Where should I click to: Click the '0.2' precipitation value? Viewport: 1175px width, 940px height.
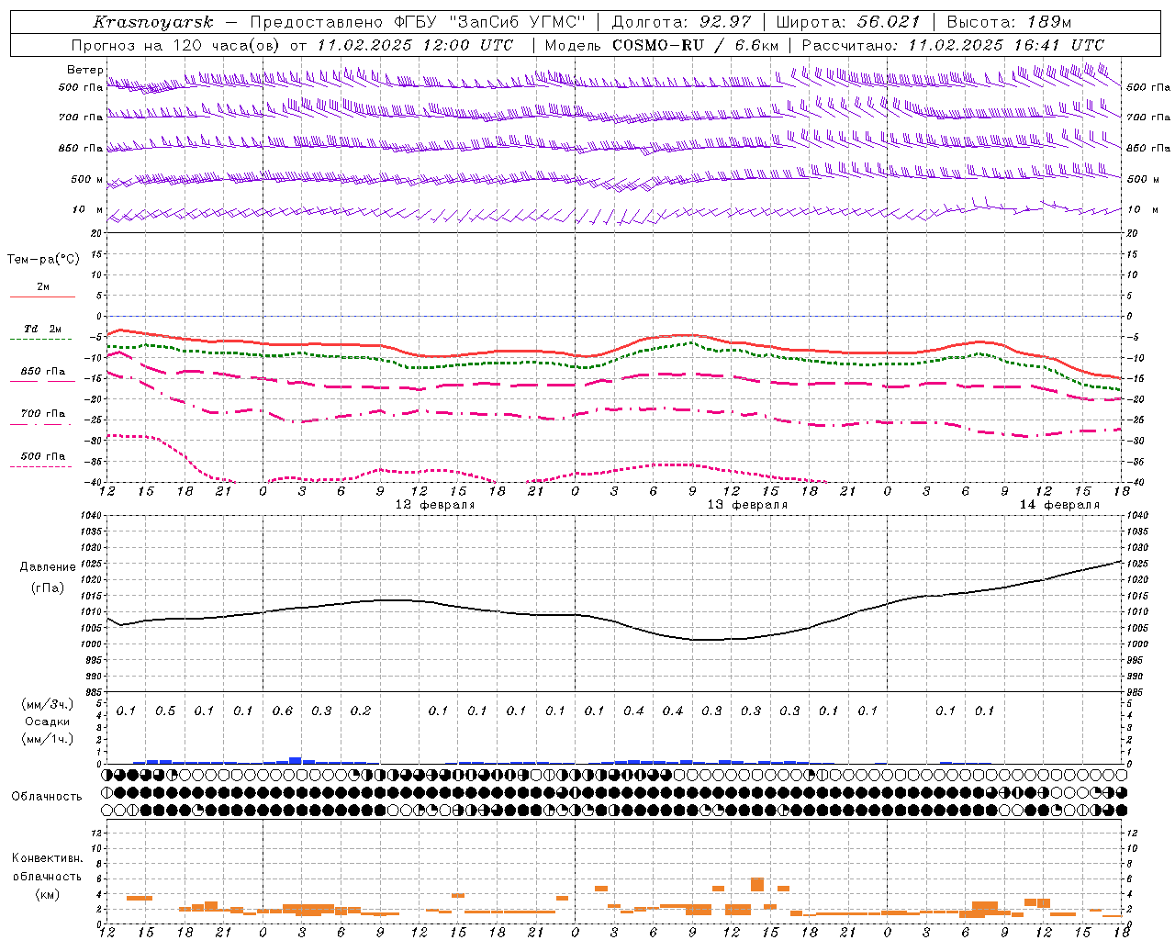click(x=361, y=711)
